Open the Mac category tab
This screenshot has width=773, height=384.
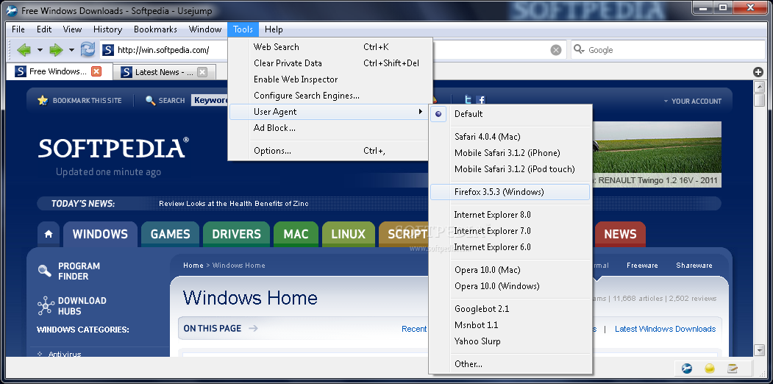296,234
